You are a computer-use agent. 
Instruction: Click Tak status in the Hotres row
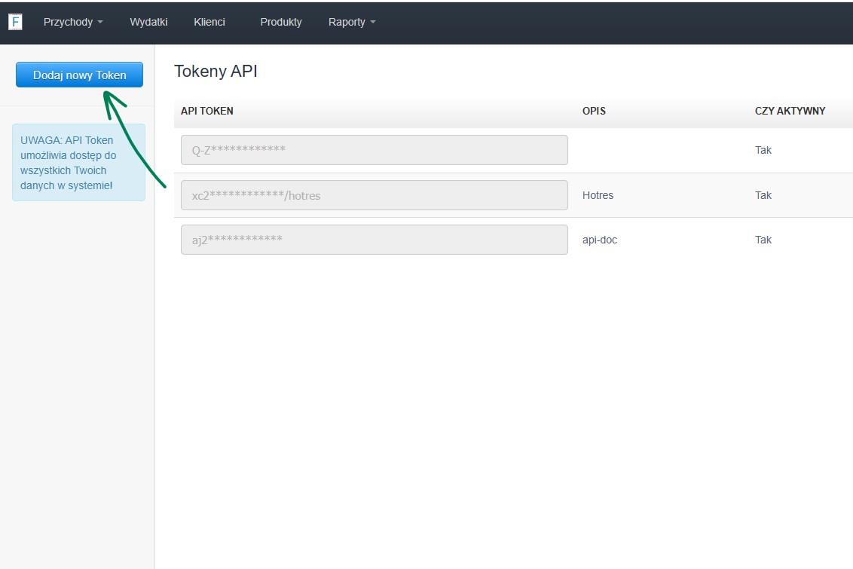pyautogui.click(x=763, y=195)
